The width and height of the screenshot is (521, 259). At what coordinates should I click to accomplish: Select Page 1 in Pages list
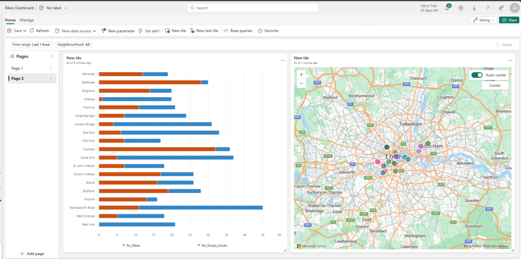17,68
